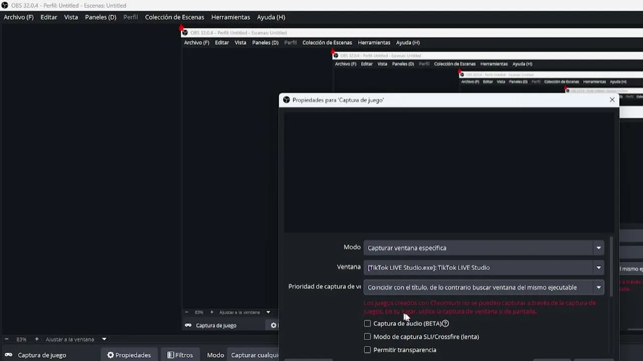Click the OBS icon in Propiedades dialog title
This screenshot has height=361, width=643.
click(286, 100)
